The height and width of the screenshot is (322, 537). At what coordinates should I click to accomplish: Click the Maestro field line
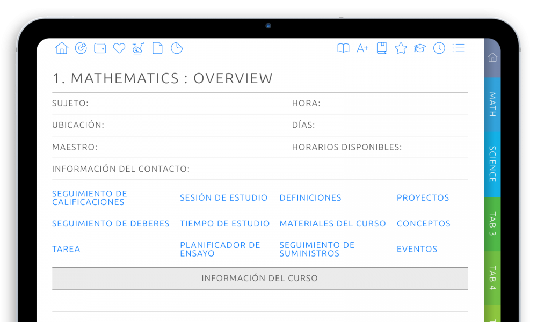pos(171,147)
